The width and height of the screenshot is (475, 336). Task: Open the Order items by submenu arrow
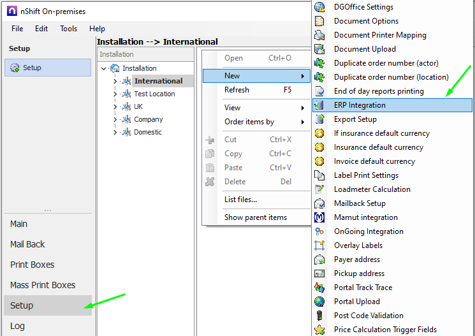pyautogui.click(x=302, y=122)
